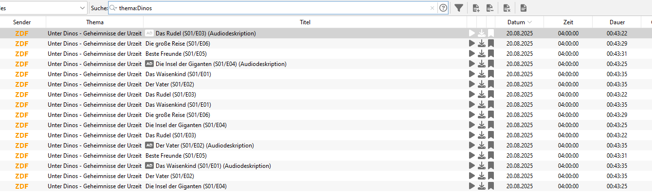This screenshot has width=652, height=196.
Task: Click the add-document toolbar icon with plus
Action: click(x=476, y=8)
